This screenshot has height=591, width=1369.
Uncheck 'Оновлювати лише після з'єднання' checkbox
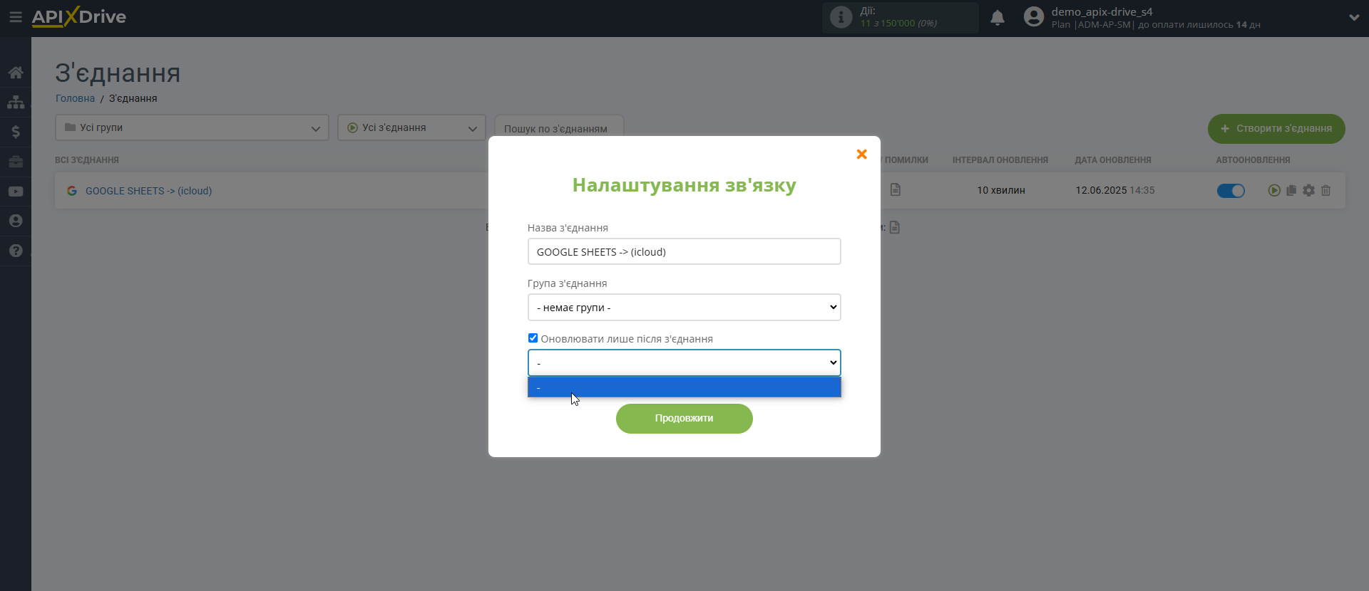point(533,338)
